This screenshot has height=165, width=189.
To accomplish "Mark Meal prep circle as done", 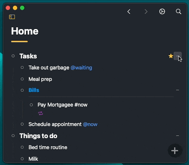I will click(22, 79).
